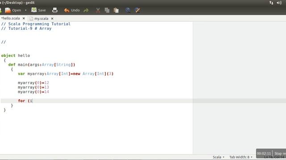The image size is (286, 160).
Task: Open Find and Replace tool icon
Action: (x=137, y=10)
